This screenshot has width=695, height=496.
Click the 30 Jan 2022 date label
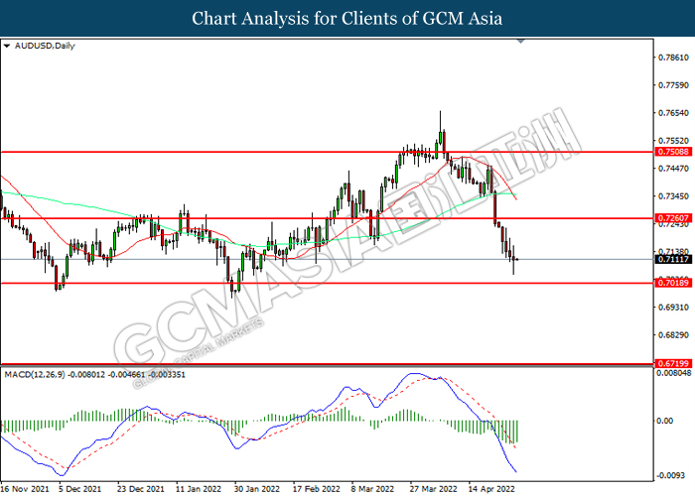[257, 489]
